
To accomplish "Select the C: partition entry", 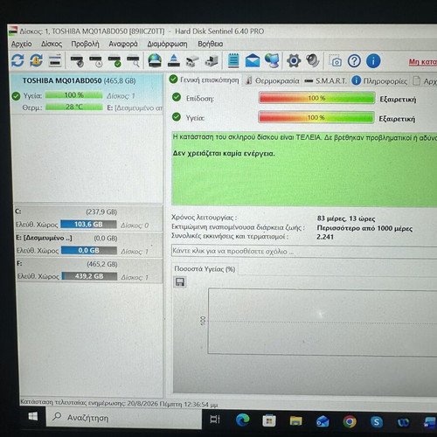I will pyautogui.click(x=88, y=218).
